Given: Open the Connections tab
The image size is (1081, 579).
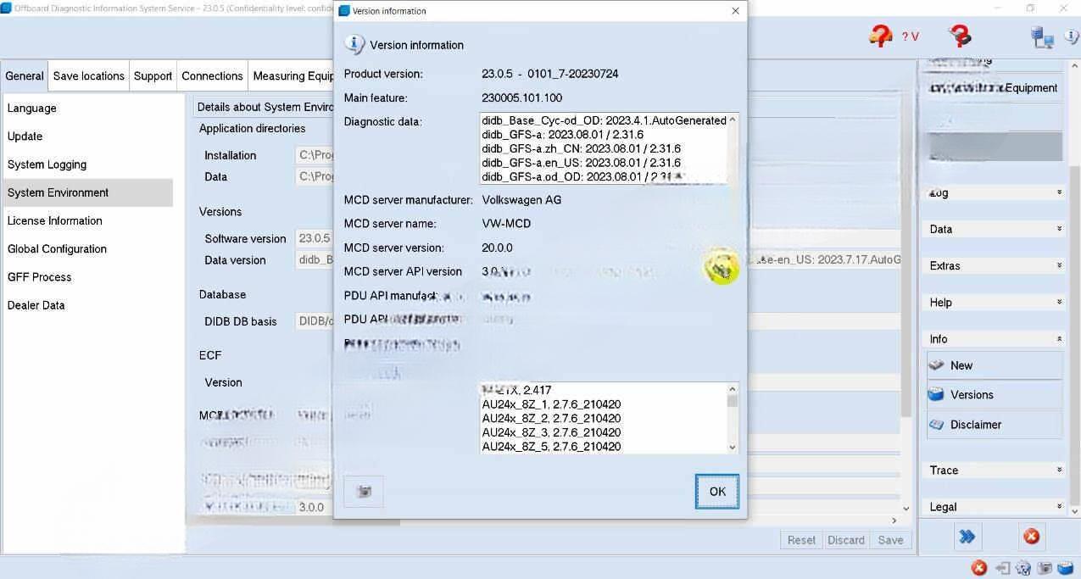Looking at the screenshot, I should 212,75.
